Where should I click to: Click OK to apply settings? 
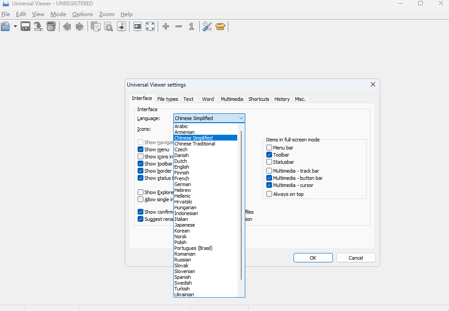(313, 258)
